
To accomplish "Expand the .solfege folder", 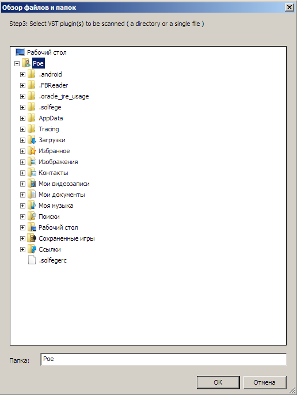I will tap(22, 107).
